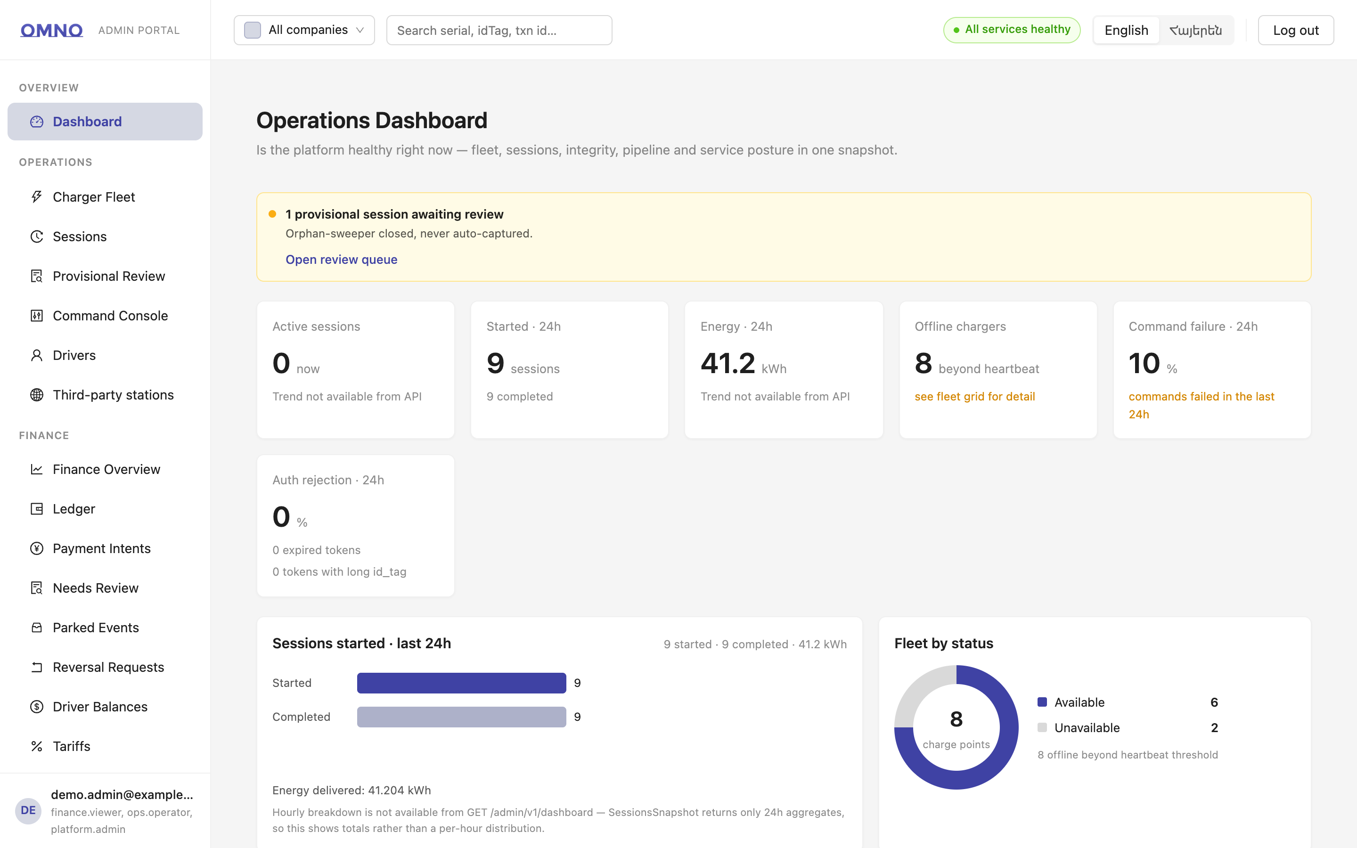Click the Tariffs percent icon
The height and width of the screenshot is (848, 1357).
click(x=36, y=747)
